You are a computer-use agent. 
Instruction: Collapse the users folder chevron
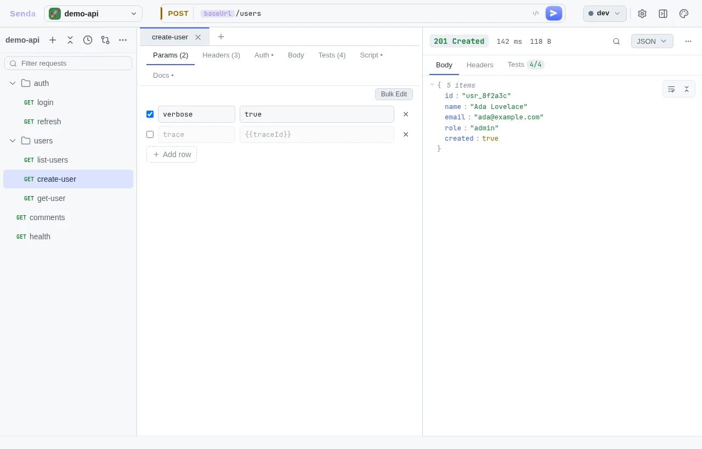tap(13, 141)
